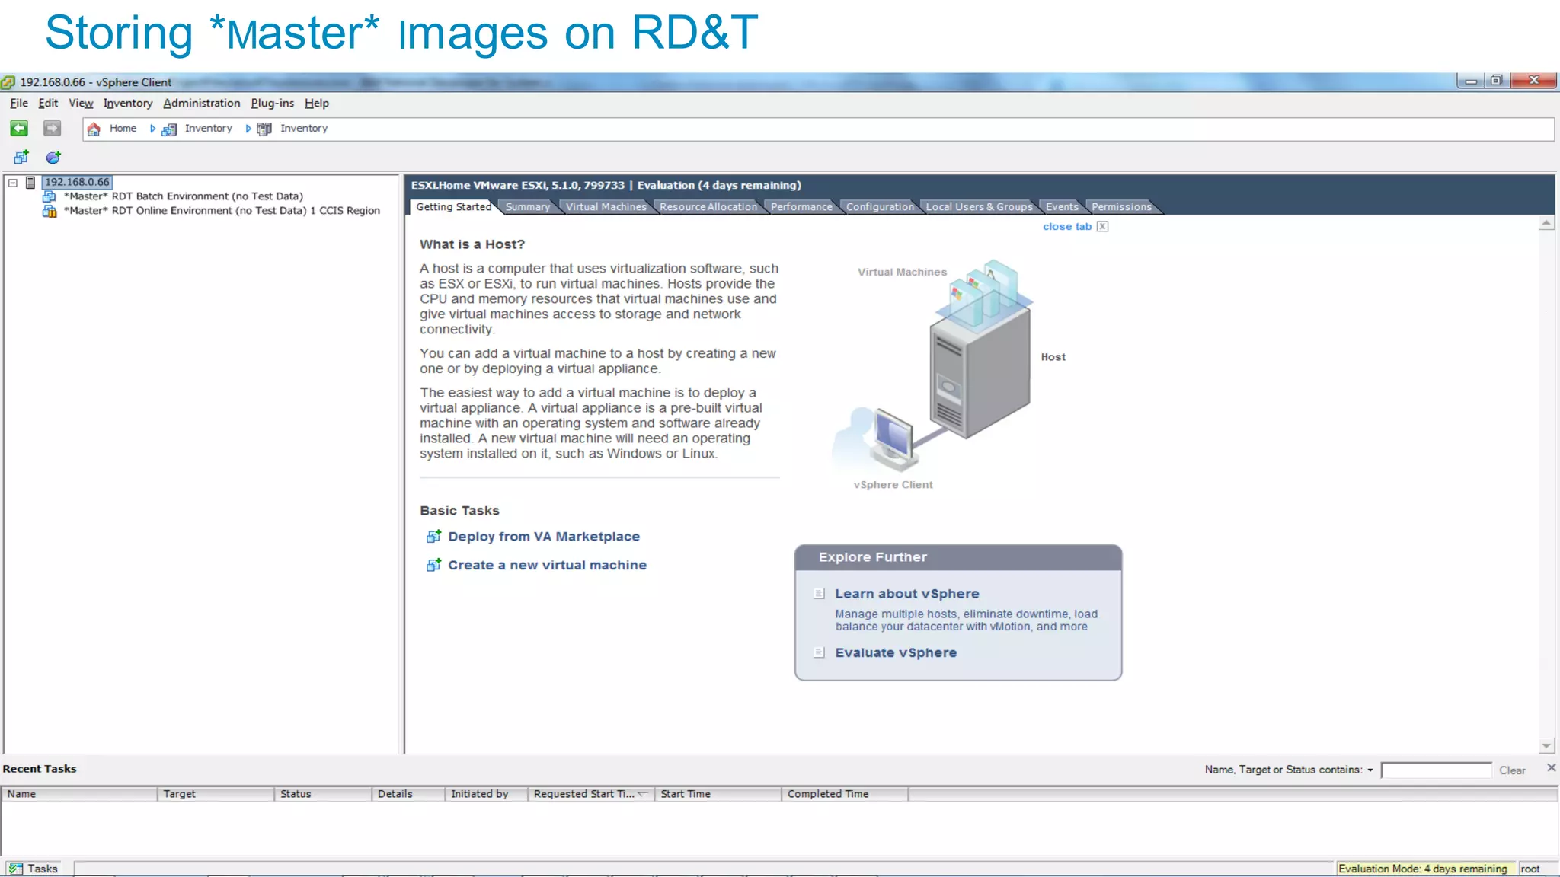
Task: Open the View menu
Action: point(81,104)
